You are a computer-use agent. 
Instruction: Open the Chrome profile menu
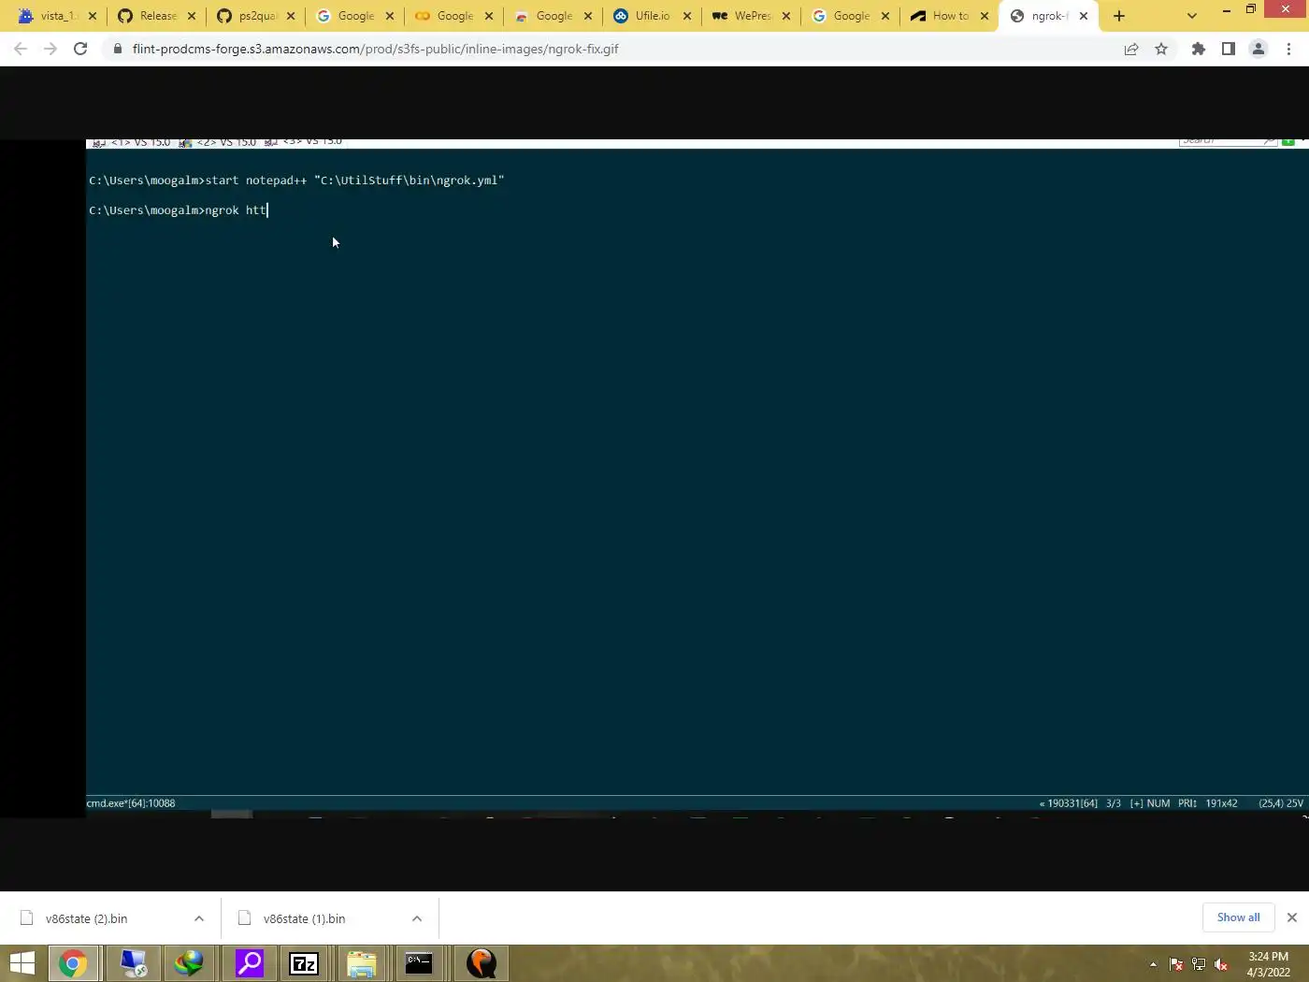point(1259,49)
